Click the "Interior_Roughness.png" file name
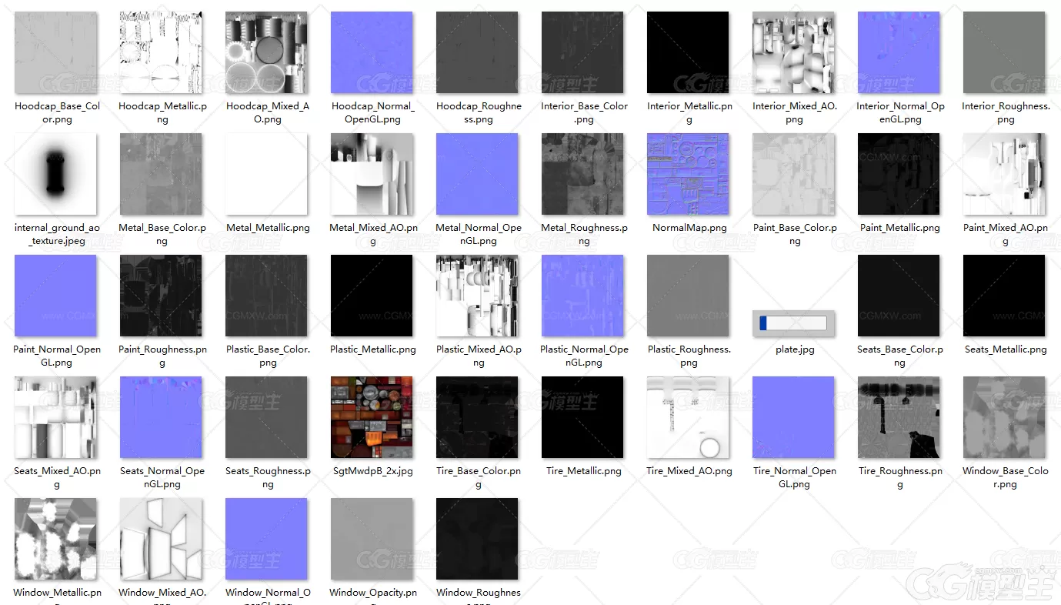The width and height of the screenshot is (1061, 605). (1006, 112)
